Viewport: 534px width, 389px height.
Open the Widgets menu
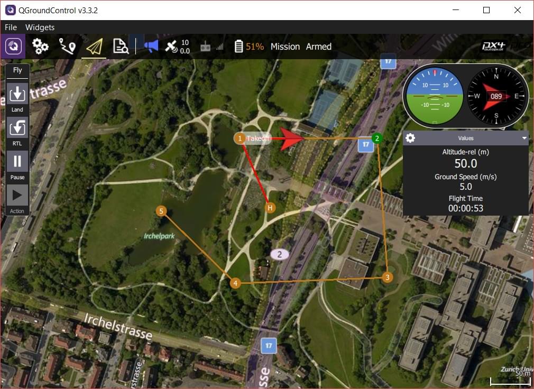(40, 27)
